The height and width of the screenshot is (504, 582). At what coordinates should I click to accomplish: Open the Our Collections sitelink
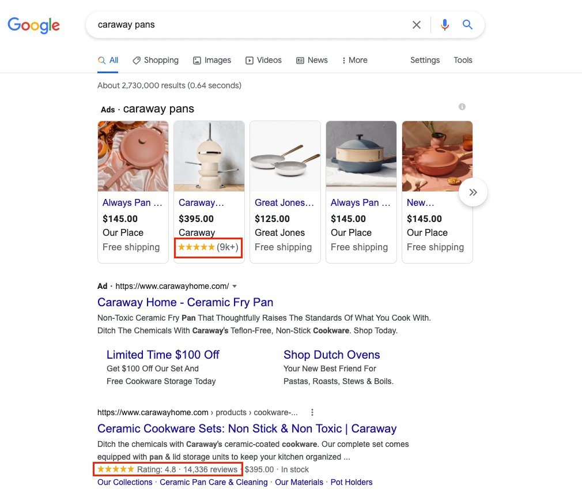[124, 482]
